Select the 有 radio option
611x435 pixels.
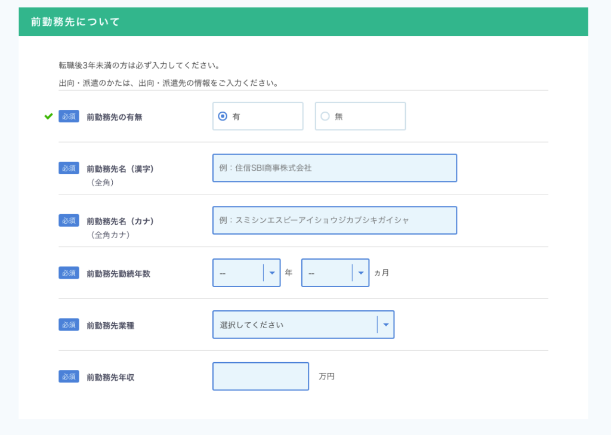pyautogui.click(x=258, y=116)
